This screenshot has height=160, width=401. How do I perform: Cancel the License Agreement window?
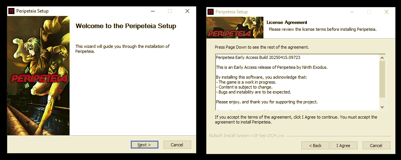tap(376, 146)
